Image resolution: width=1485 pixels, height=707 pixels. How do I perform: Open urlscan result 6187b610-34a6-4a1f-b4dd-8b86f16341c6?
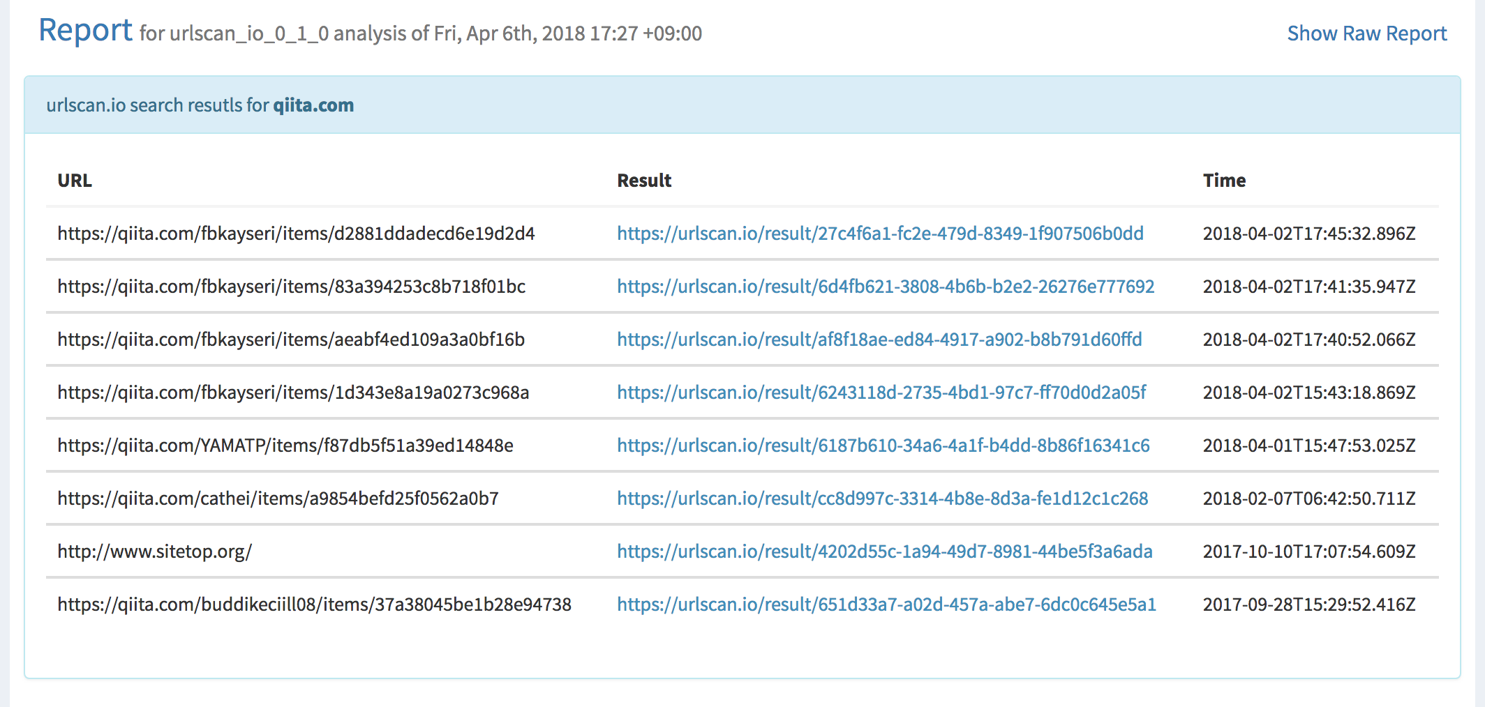883,446
